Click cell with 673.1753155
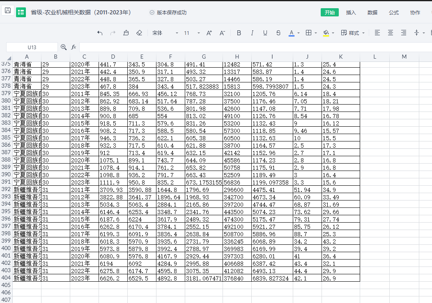Image resolution: width=432 pixels, height=303 pixels. (204, 182)
